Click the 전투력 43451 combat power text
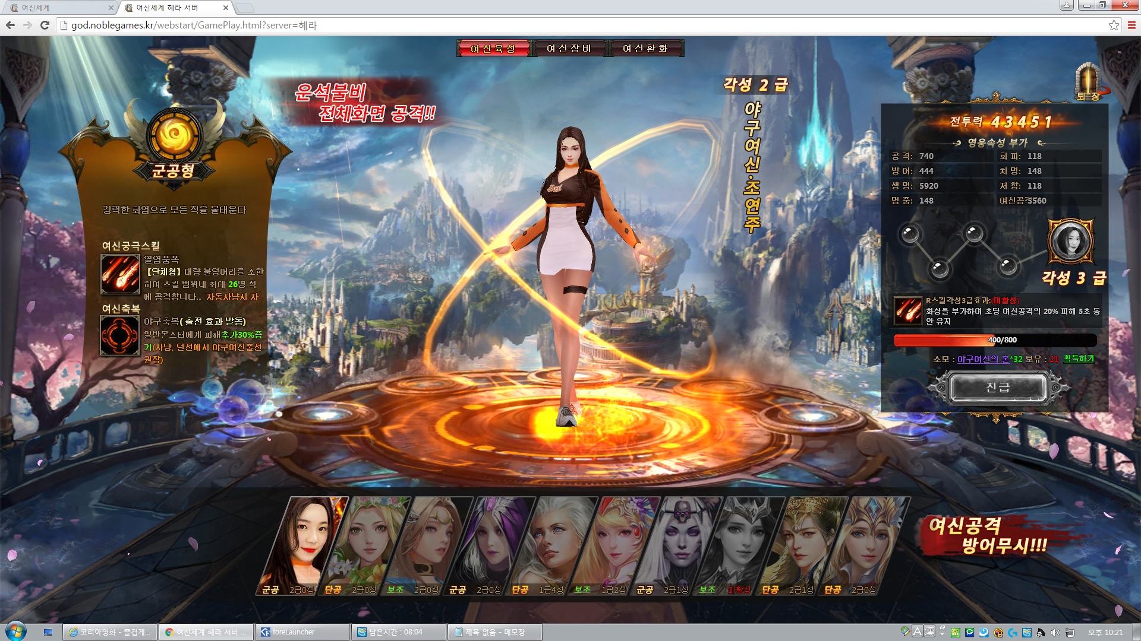Viewport: 1141px width, 641px height. pyautogui.click(x=1001, y=122)
